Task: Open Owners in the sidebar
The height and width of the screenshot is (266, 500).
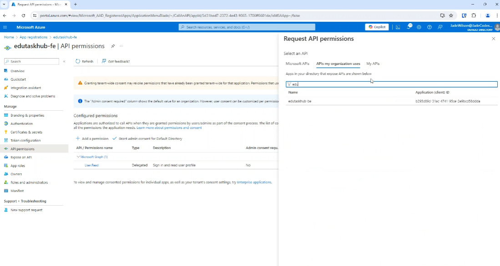Action: [16, 174]
